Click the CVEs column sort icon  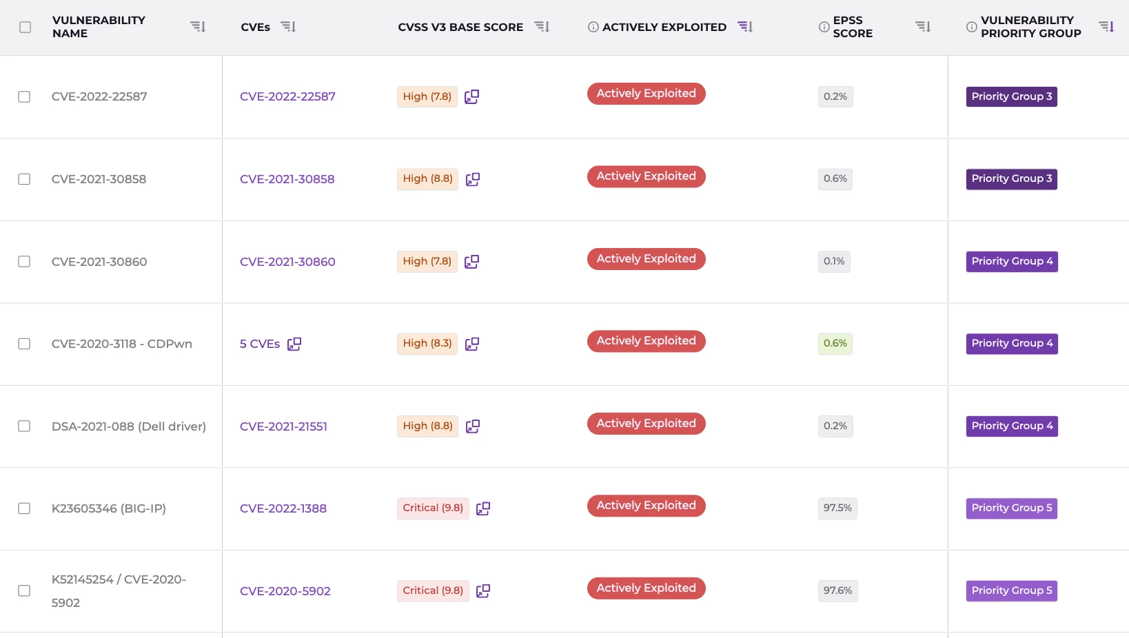tap(288, 27)
